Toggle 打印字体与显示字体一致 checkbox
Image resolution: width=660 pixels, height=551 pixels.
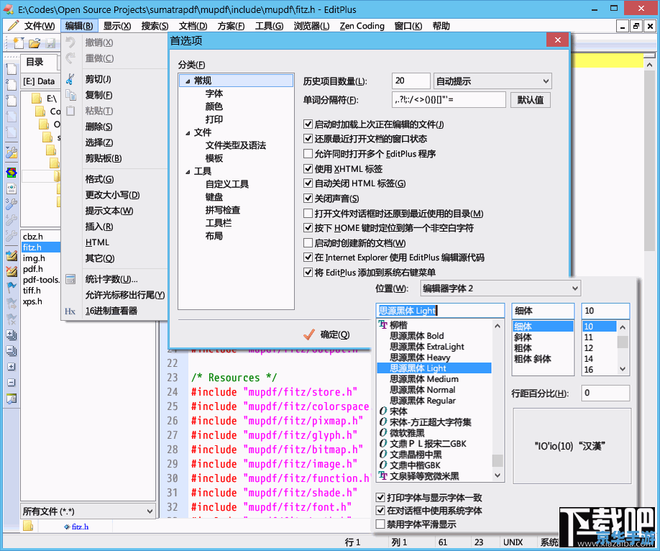380,498
